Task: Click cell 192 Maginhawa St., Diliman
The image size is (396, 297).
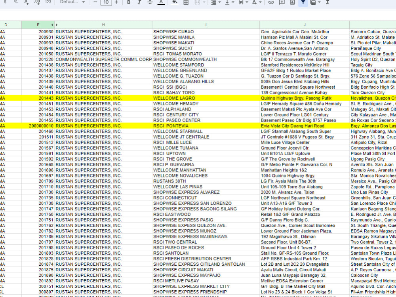Action: (305, 236)
